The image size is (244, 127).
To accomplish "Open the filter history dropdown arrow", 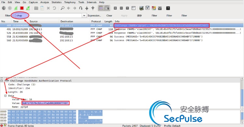I will click(x=84, y=16).
